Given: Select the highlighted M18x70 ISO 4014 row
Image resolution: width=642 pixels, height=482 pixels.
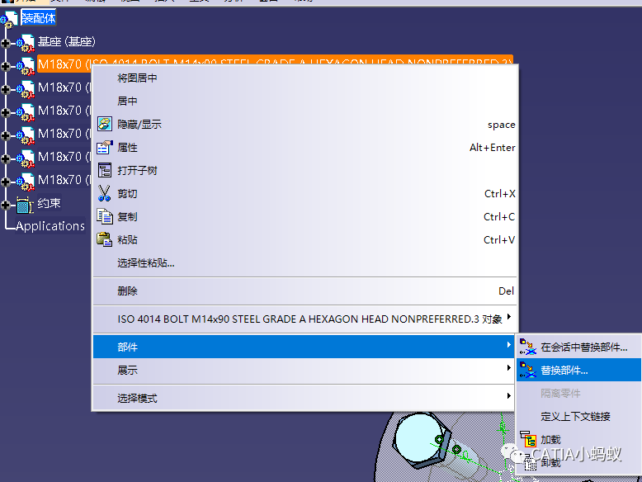Looking at the screenshot, I should tap(275, 64).
